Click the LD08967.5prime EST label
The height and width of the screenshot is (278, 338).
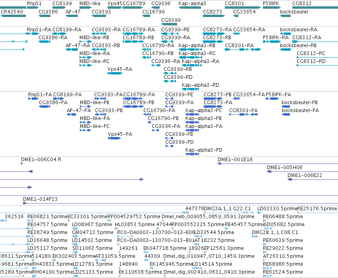click(92, 224)
